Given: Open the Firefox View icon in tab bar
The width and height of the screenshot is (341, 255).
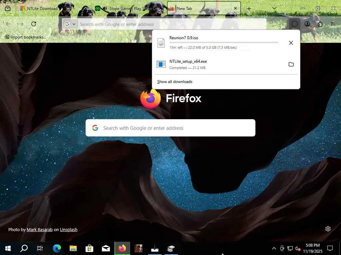Looking at the screenshot, I should tap(8, 8).
